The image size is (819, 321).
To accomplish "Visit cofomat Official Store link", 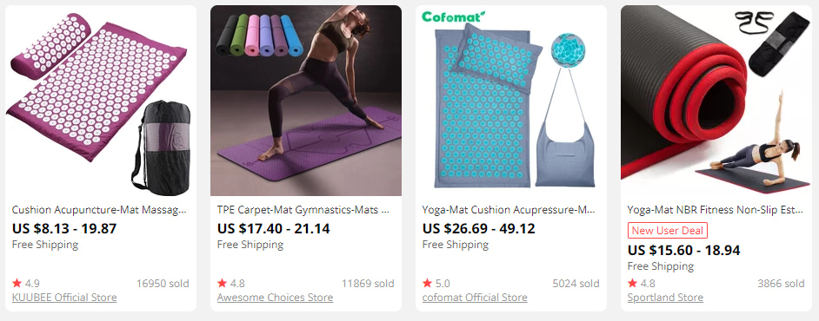I will 475,298.
